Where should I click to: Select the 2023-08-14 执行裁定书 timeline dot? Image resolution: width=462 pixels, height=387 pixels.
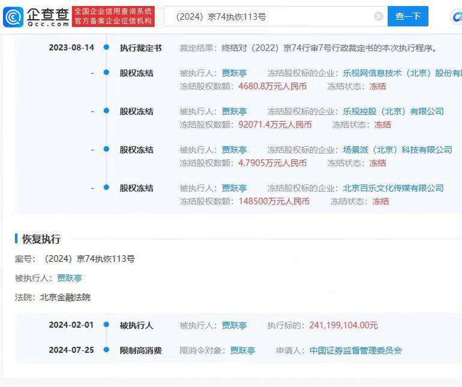click(106, 48)
